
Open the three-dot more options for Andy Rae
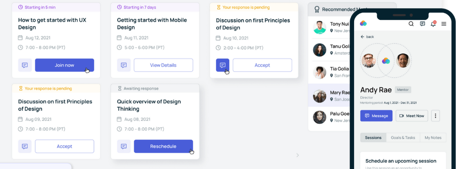pyautogui.click(x=435, y=116)
